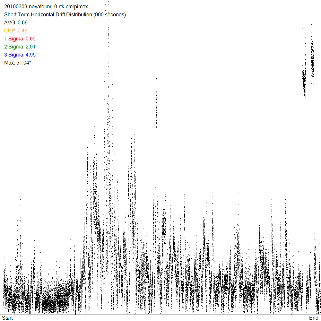The height and width of the screenshot is (321, 321).
Task: Click the value 51.04" in the Max line
Action: 23,63
